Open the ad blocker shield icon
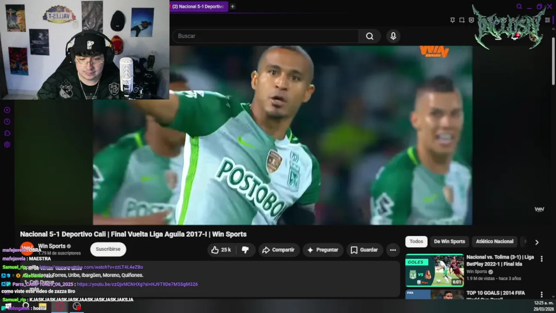 pyautogui.click(x=471, y=20)
